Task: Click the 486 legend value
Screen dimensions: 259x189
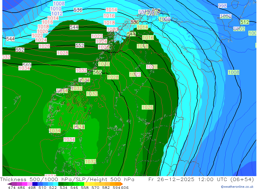Action: pos(21,187)
